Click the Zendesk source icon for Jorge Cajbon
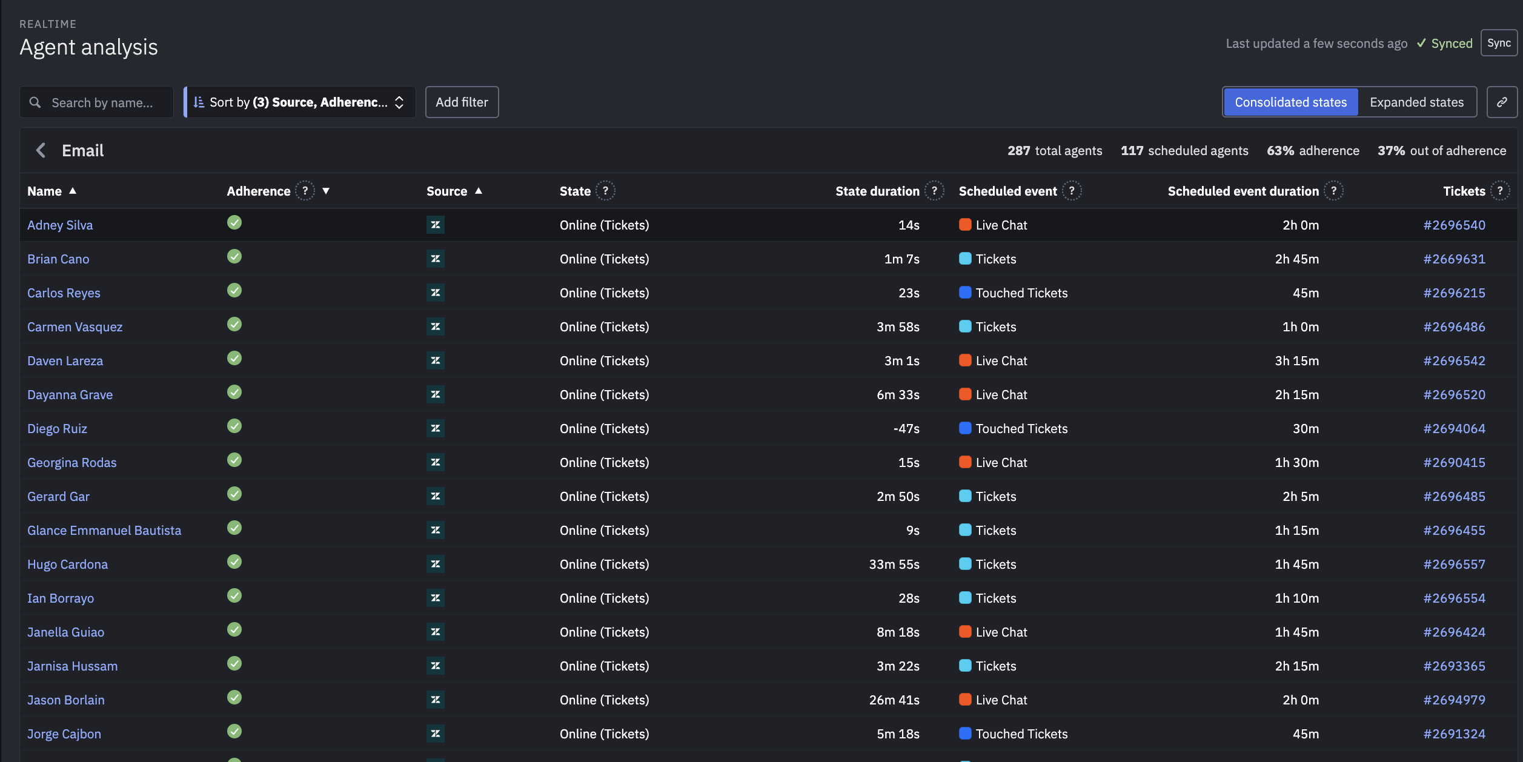 click(436, 734)
